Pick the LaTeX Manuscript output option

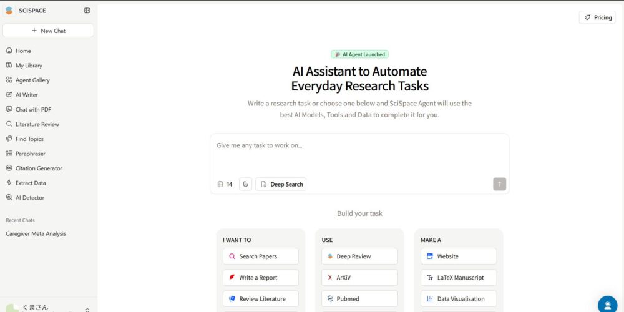point(459,278)
